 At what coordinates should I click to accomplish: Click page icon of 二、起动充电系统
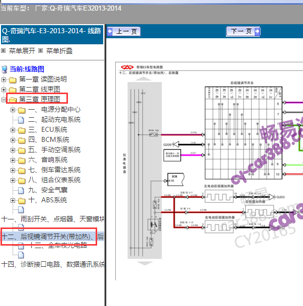pos(21,120)
